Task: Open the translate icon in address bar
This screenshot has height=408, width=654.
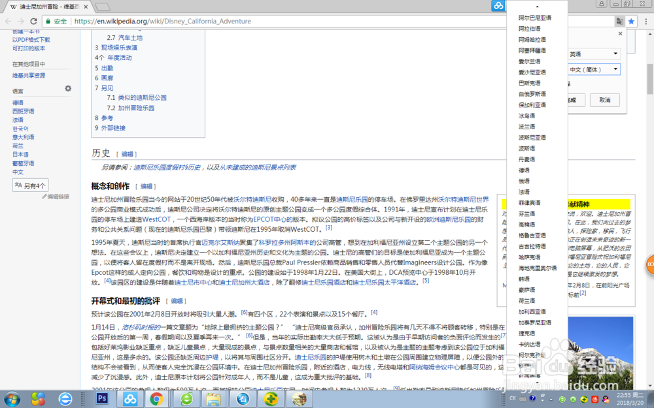Action: tap(620, 22)
